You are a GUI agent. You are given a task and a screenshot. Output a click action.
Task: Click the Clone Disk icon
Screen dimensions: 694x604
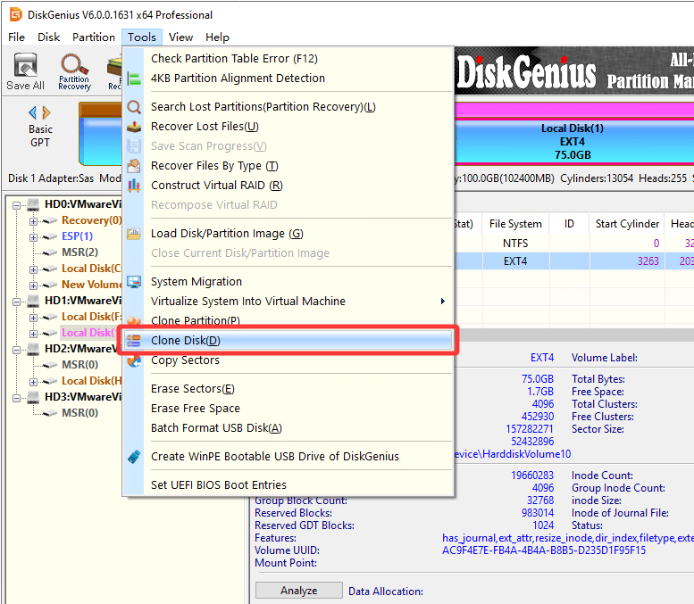point(134,341)
